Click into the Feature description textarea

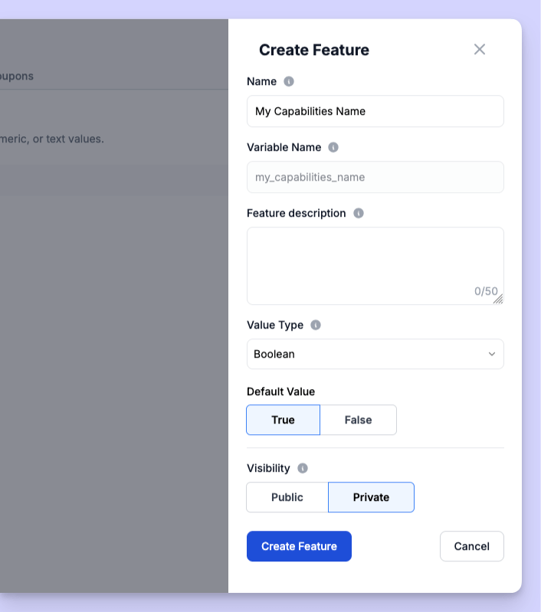tap(375, 266)
